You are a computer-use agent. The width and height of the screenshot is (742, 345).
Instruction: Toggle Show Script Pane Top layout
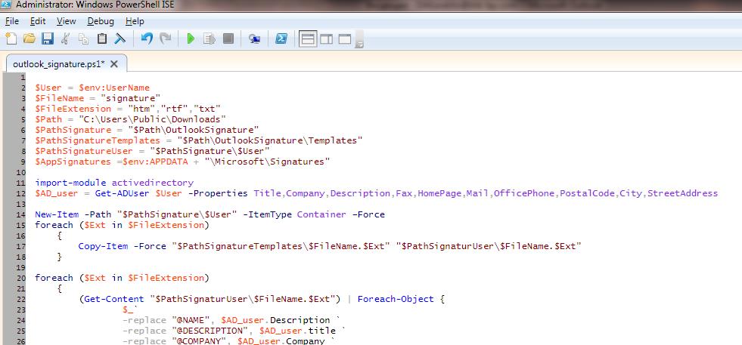tap(308, 39)
